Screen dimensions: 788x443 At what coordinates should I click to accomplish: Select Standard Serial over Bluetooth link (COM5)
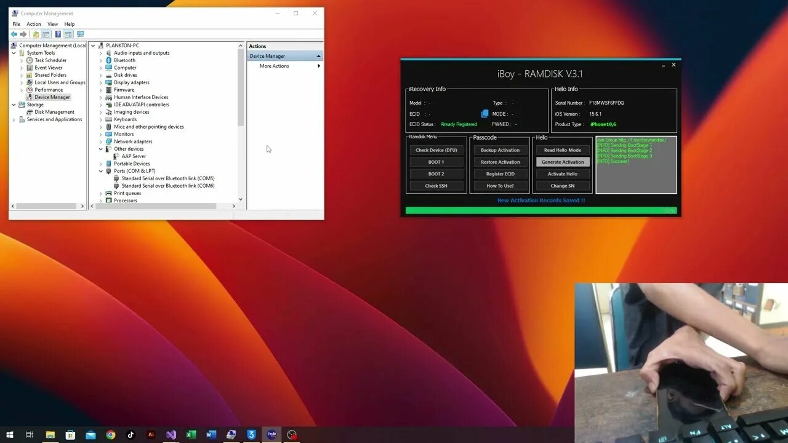point(168,178)
